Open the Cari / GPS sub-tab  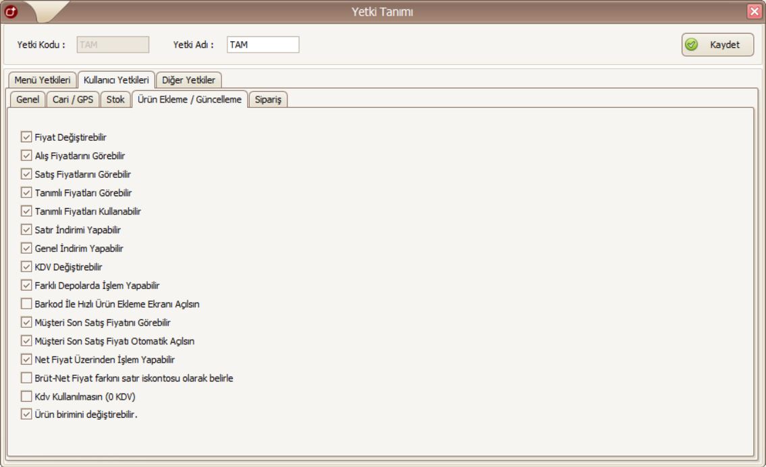click(73, 100)
